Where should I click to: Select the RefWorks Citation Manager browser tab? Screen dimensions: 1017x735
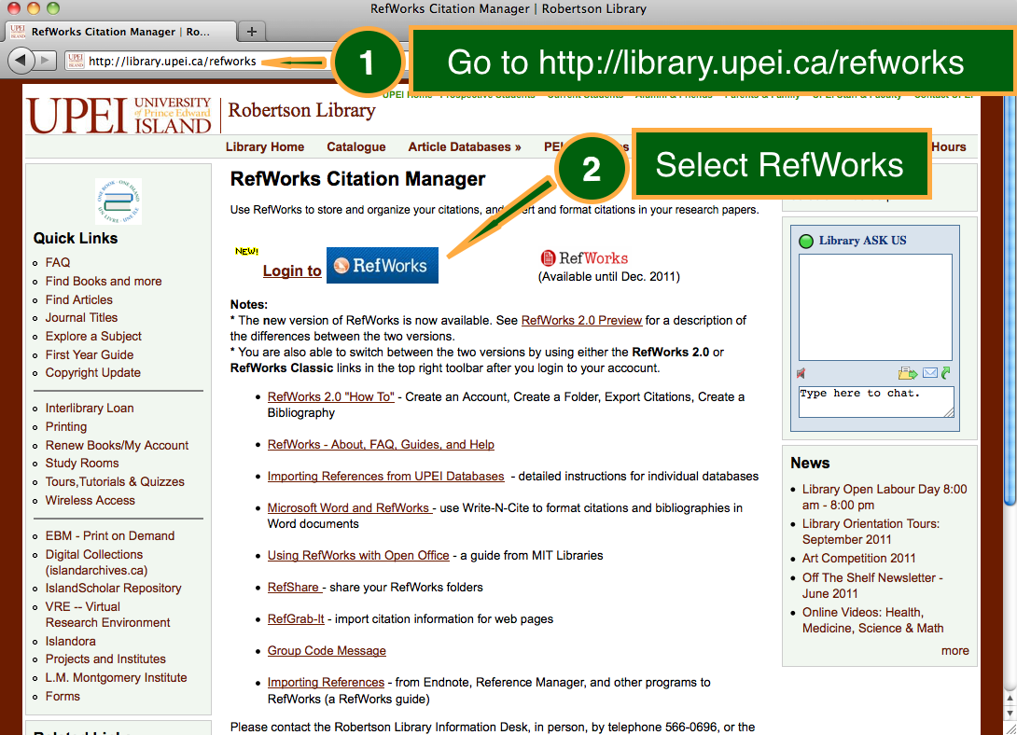pyautogui.click(x=120, y=31)
